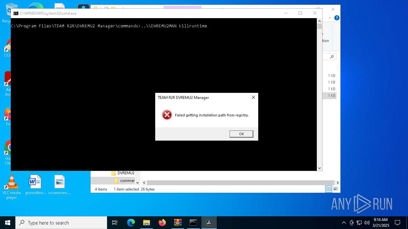Open the File Explorer help icon
Viewport: 408px width, 229px height.
point(337,18)
